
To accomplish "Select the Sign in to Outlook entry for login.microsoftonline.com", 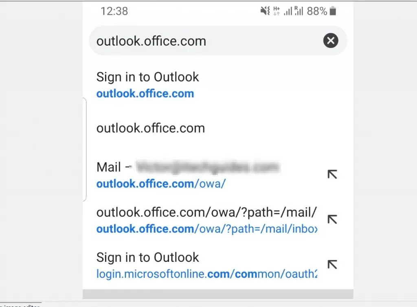I will point(147,257).
